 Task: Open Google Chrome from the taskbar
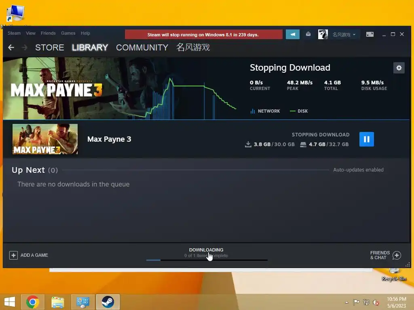(33, 302)
